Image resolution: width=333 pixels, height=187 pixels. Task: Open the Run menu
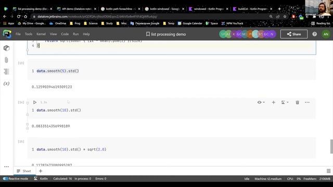tap(75, 34)
